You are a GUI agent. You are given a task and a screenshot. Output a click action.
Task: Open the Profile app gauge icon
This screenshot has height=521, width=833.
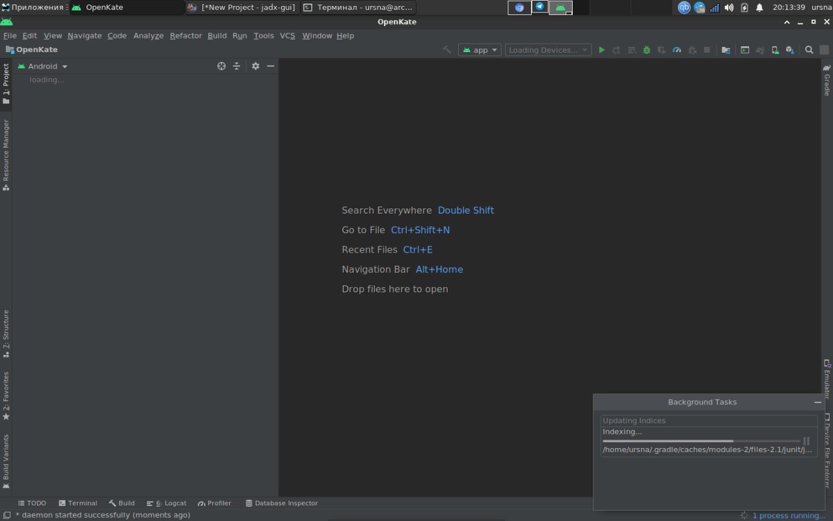pos(676,50)
